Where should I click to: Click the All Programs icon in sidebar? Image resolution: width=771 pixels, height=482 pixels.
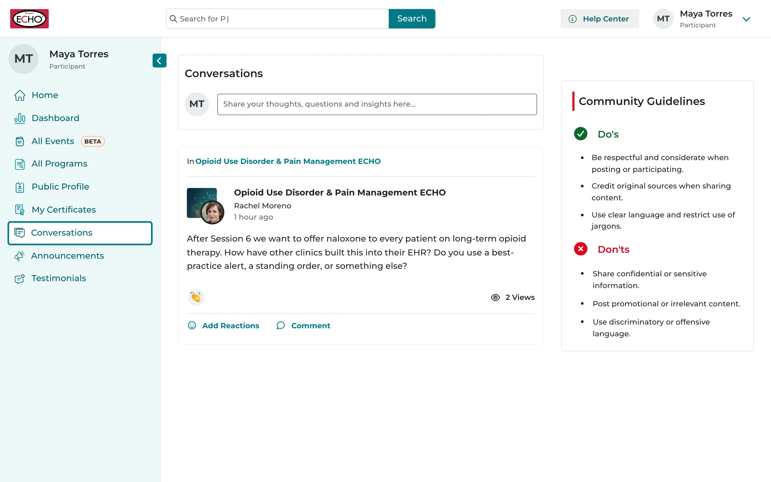pos(20,164)
